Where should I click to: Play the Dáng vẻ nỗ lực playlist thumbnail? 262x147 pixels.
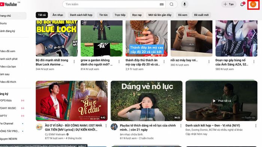click(147, 101)
